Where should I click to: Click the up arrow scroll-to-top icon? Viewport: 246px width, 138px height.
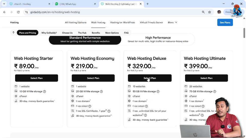[x=14, y=33]
